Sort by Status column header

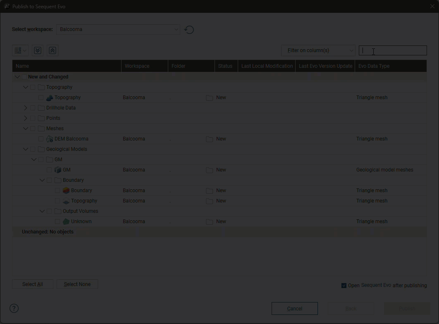[x=226, y=66]
